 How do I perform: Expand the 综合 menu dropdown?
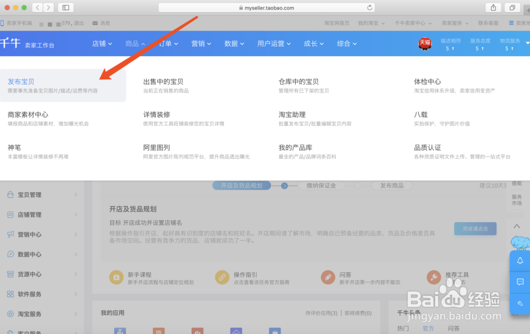[x=347, y=43]
